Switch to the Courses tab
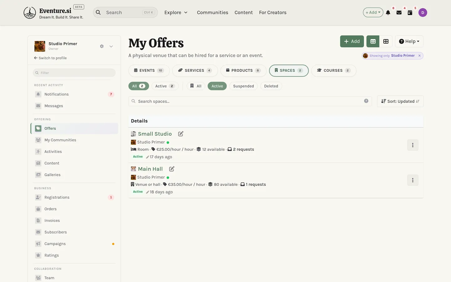 334,70
